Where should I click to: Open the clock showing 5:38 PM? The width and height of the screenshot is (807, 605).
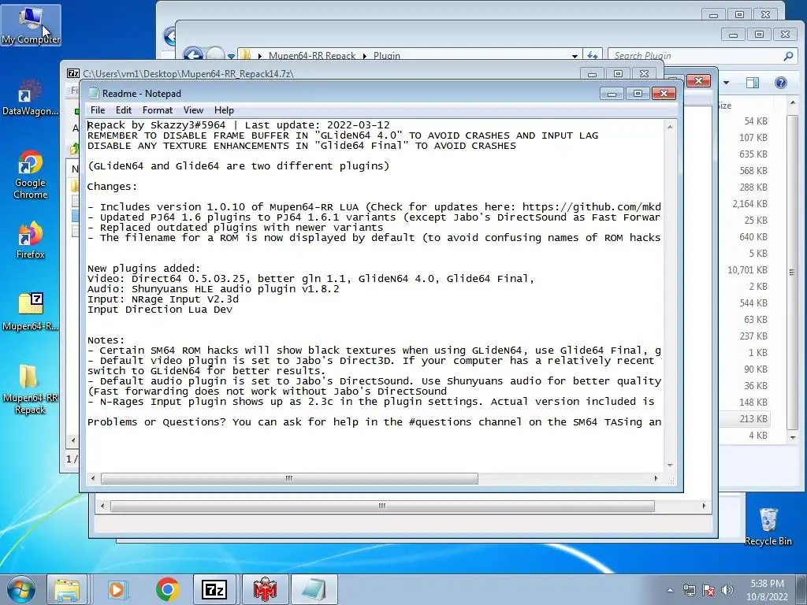(767, 589)
